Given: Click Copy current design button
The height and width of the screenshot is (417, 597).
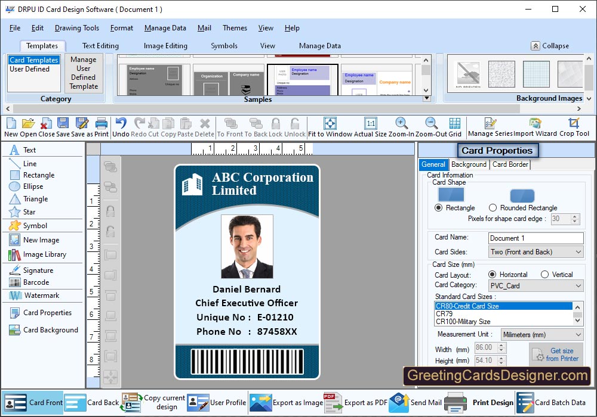Looking at the screenshot, I should pos(153,403).
